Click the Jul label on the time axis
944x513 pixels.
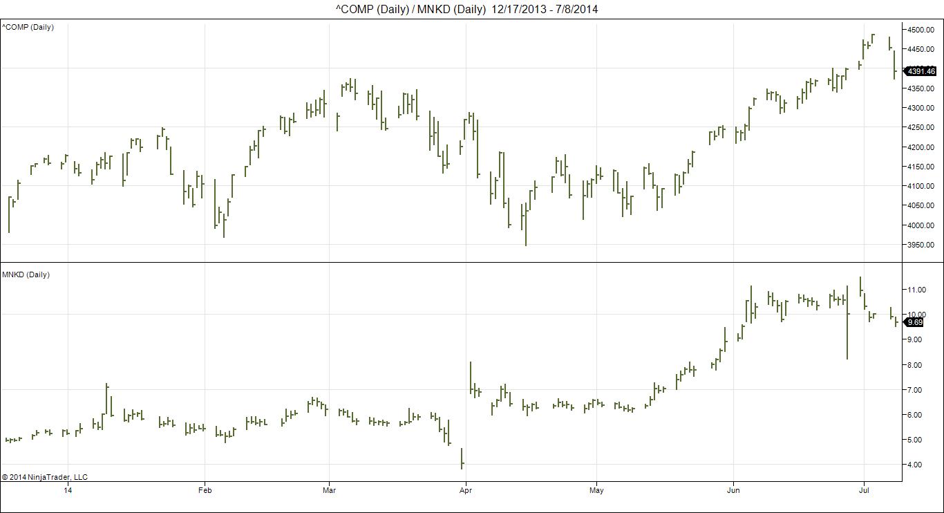864,491
